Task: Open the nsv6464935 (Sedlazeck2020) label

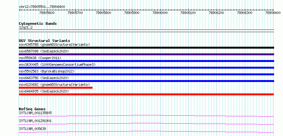Action: coord(44,91)
